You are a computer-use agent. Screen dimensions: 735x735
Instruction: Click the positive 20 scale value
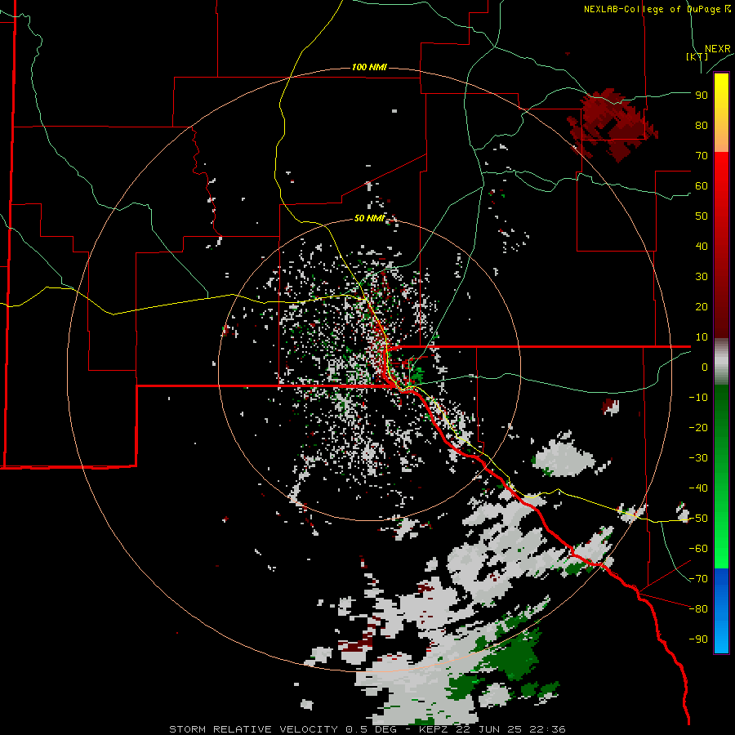point(702,307)
